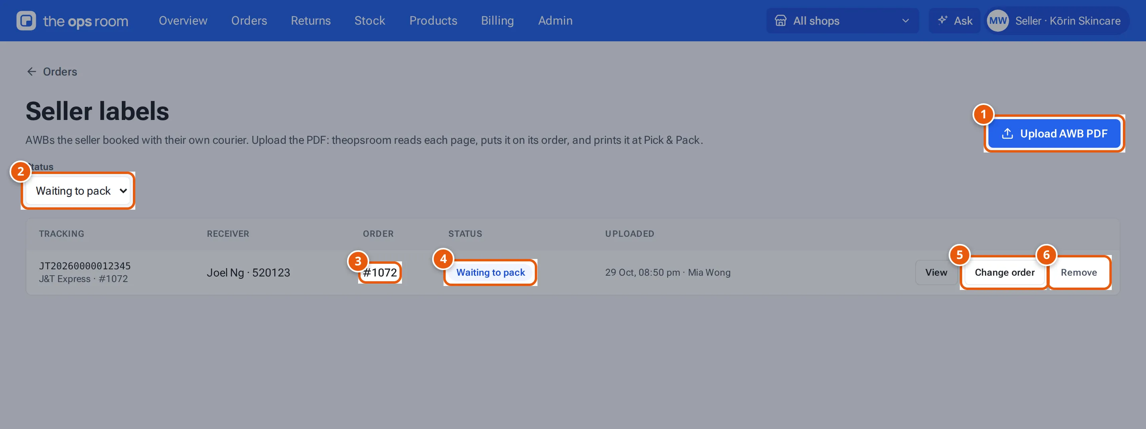Remove the J&T Express label
This screenshot has height=429, width=1146.
(x=1078, y=272)
